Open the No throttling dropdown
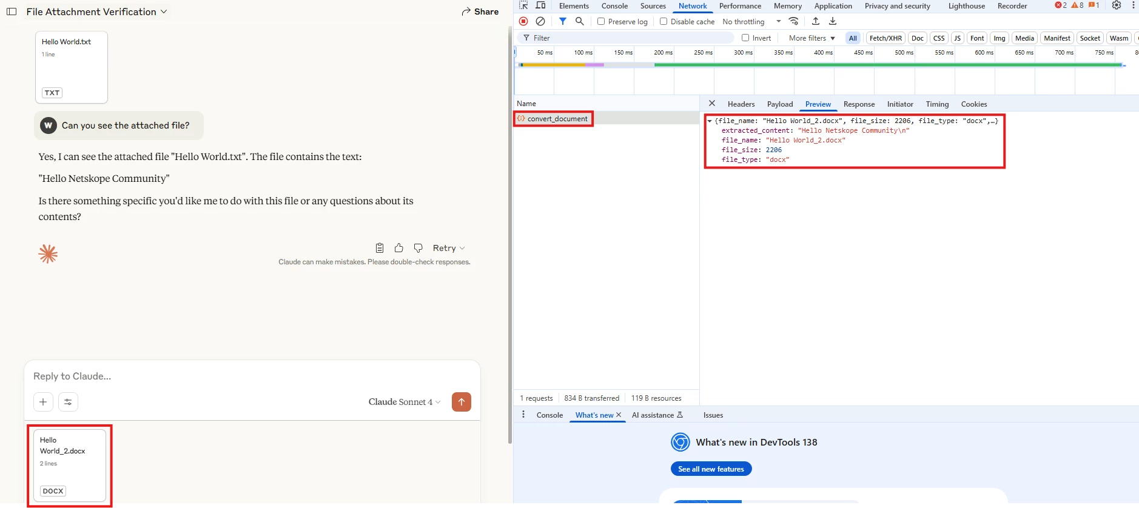Screen dimensions: 1139x508 751,22
